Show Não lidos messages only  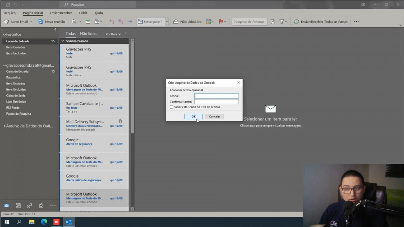(88, 34)
